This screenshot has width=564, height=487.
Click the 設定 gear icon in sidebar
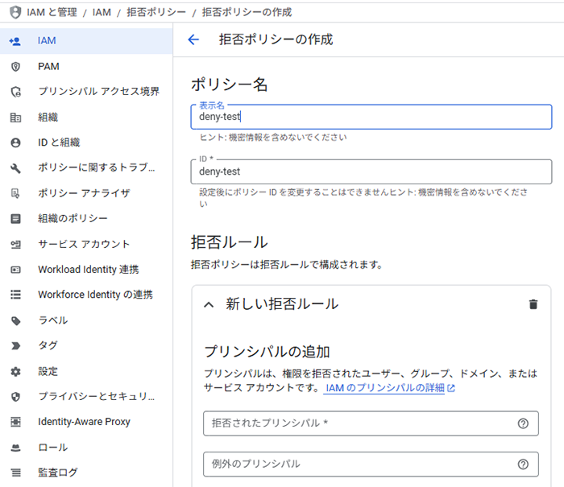15,371
